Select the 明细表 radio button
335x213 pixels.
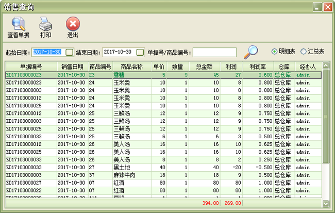pos(275,52)
